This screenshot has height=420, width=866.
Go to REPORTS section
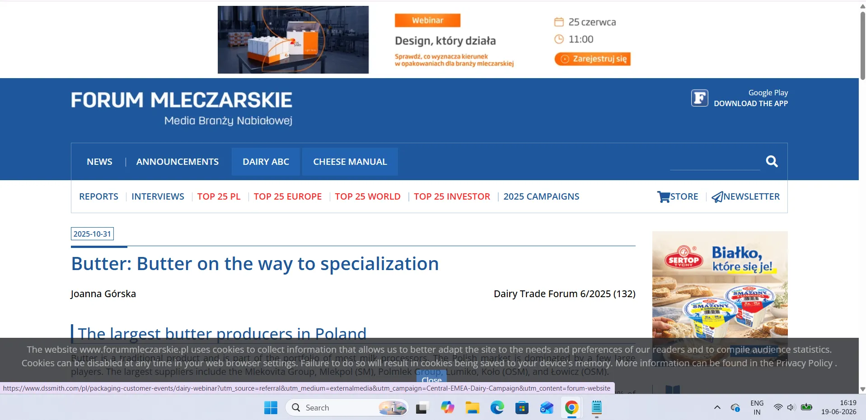point(98,196)
